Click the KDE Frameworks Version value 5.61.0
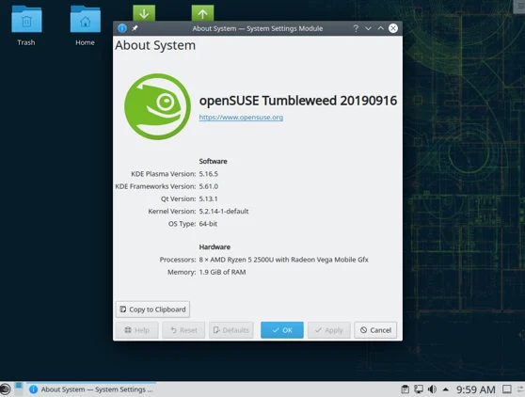The width and height of the screenshot is (525, 397). pos(209,186)
